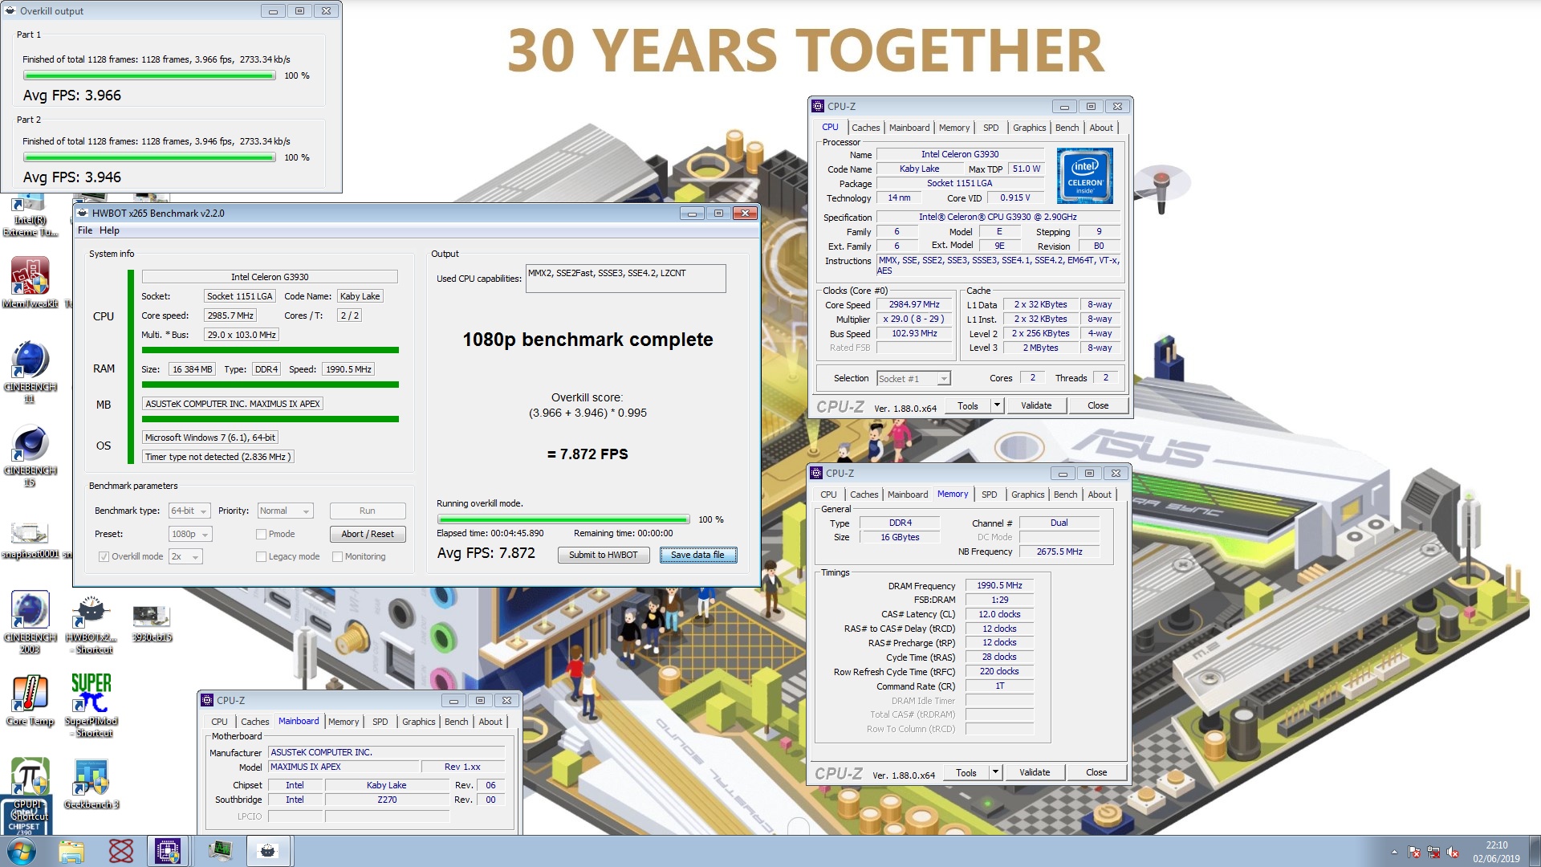1541x867 pixels.
Task: Click the DRAM Frequency value 1990.5 MHz
Action: (x=999, y=586)
